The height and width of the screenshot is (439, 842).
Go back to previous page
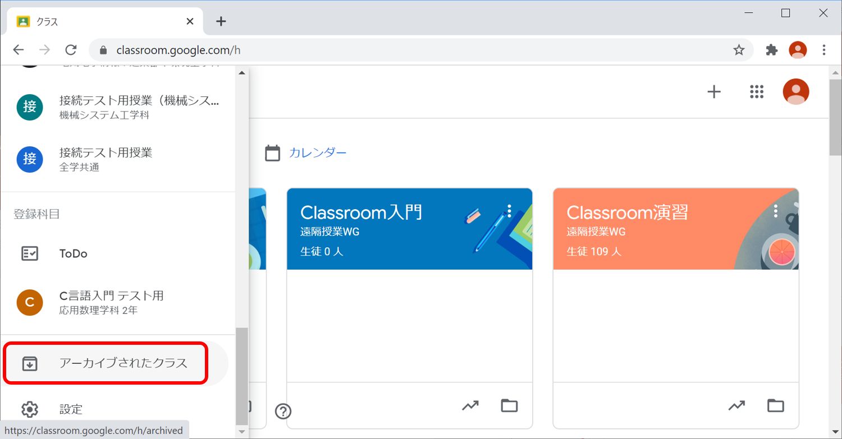[x=19, y=50]
